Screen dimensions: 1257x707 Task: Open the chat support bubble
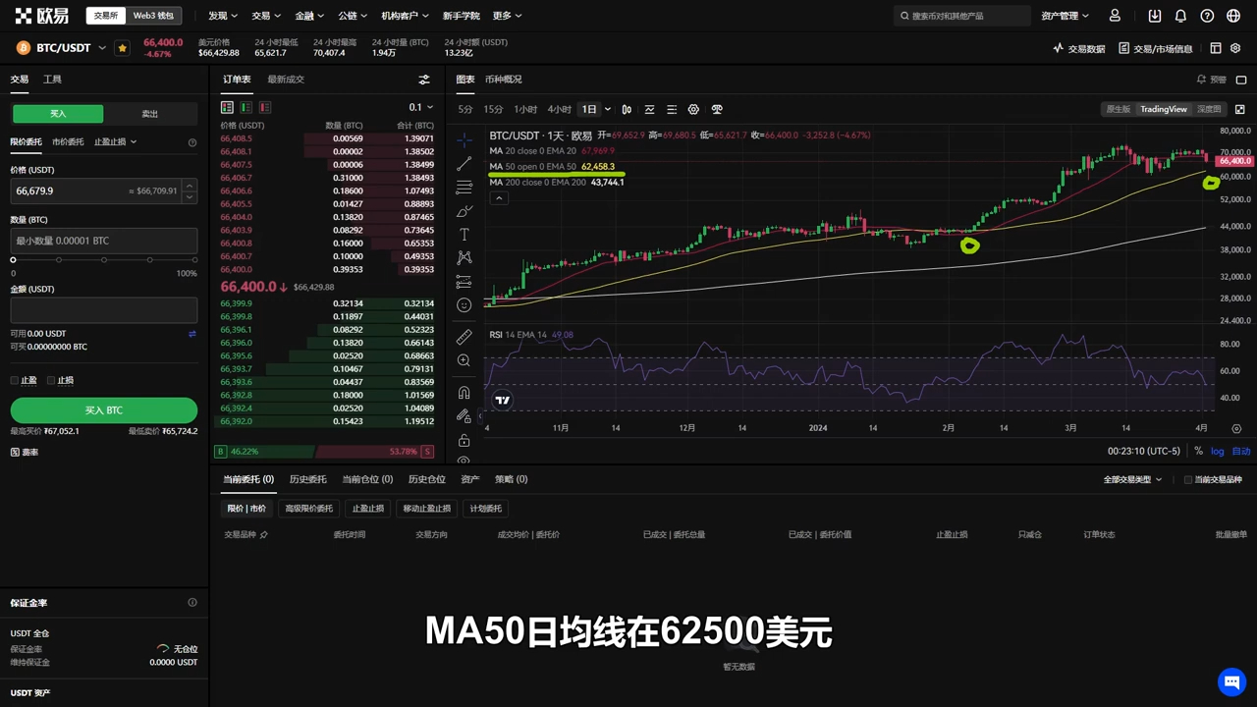(1230, 680)
